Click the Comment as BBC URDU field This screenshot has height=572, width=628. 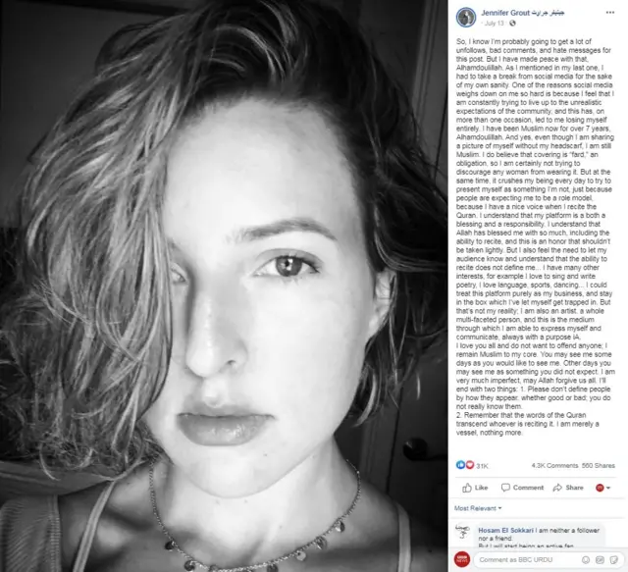[547, 559]
